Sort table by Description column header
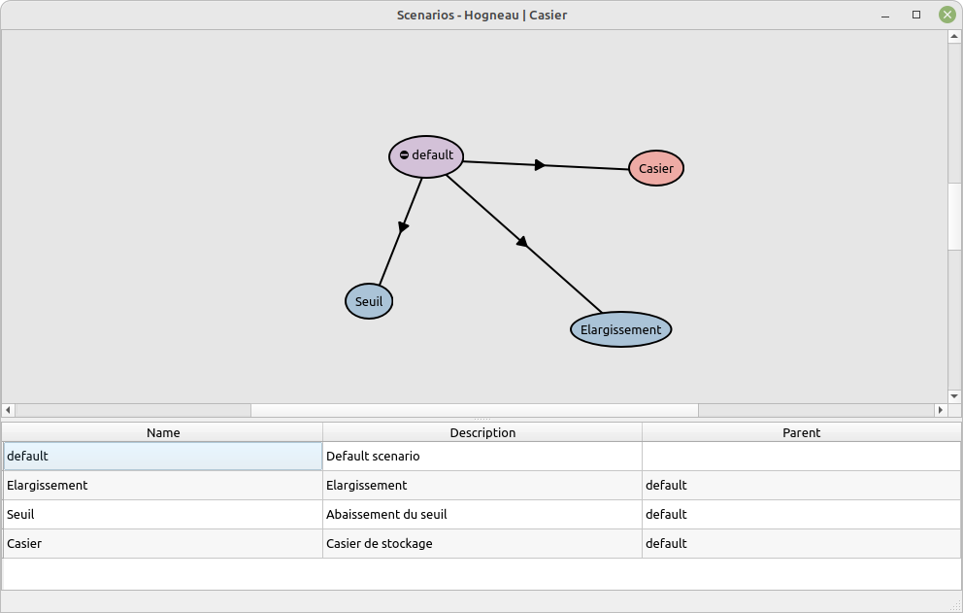 click(482, 432)
